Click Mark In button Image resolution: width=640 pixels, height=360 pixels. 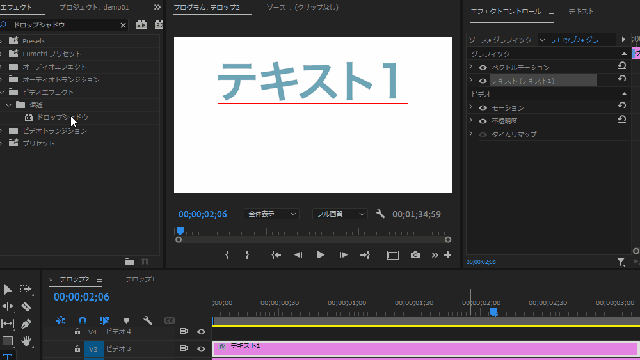227,254
